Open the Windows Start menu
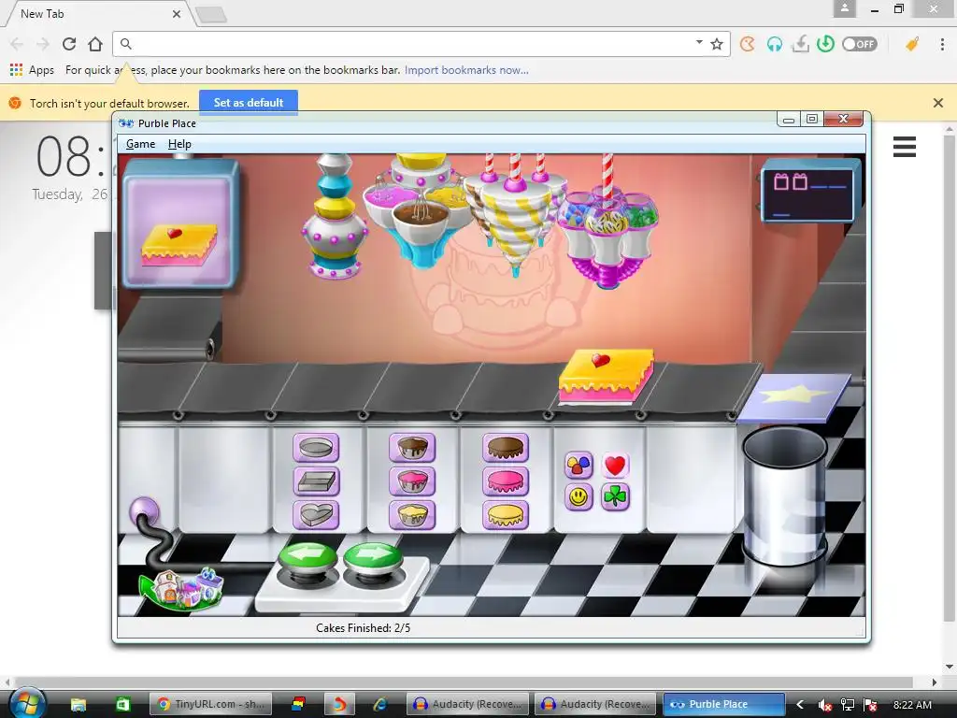 pos(28,703)
